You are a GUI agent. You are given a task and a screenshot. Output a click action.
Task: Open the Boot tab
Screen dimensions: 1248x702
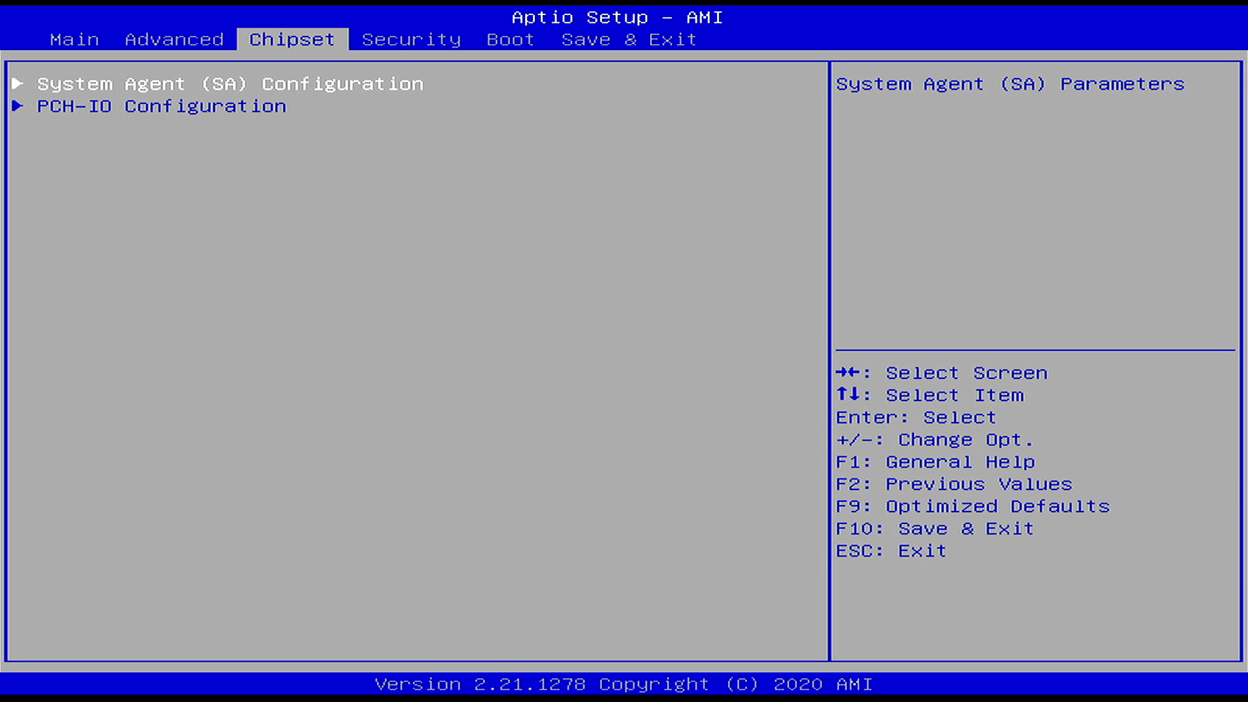pos(510,40)
